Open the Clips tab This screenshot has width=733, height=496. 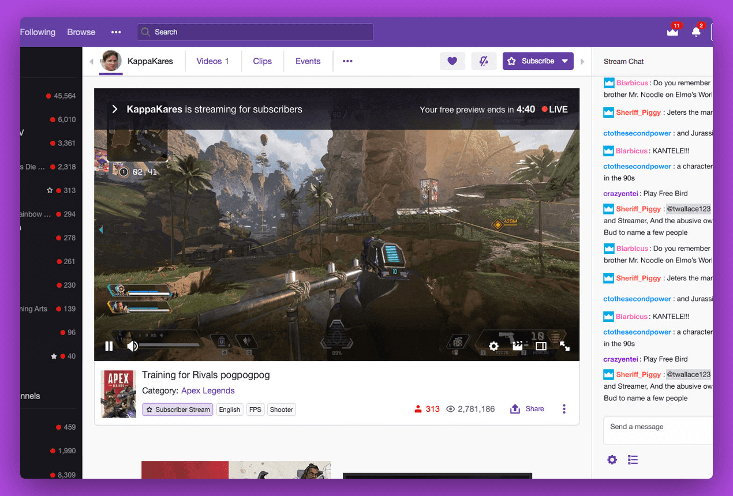[262, 61]
